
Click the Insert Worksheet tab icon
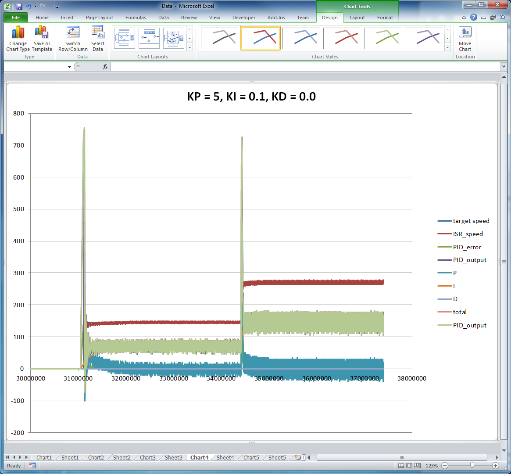(297, 457)
